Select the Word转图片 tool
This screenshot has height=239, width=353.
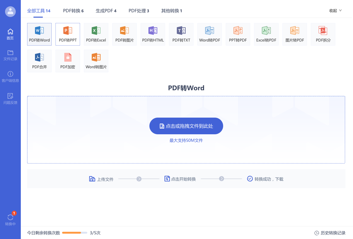(x=96, y=61)
